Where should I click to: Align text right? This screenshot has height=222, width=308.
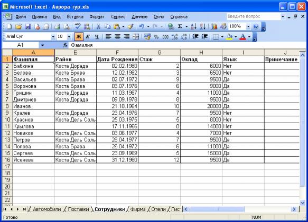tap(127, 37)
